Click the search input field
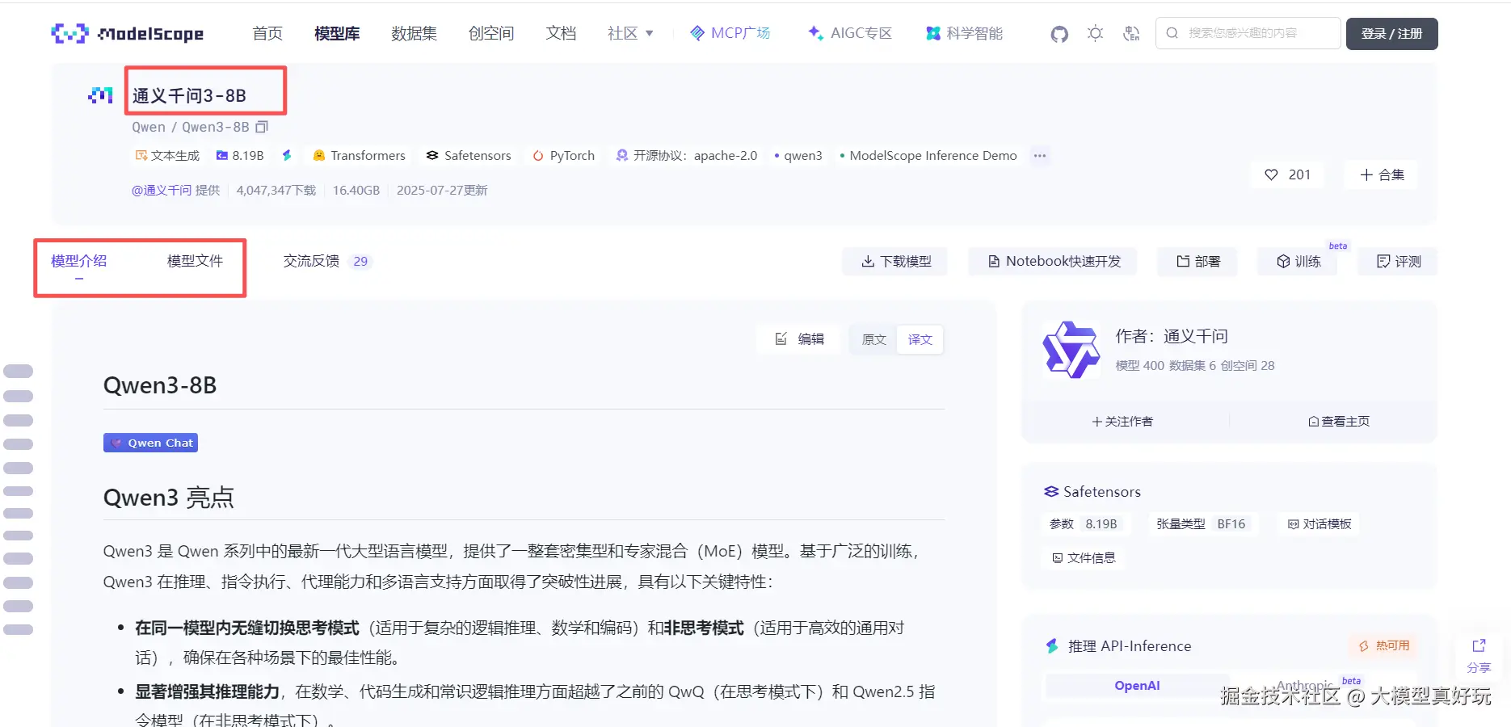Image resolution: width=1511 pixels, height=727 pixels. 1248,33
